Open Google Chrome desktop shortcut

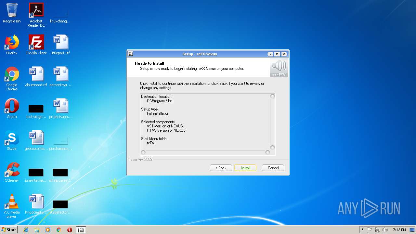coord(12,79)
